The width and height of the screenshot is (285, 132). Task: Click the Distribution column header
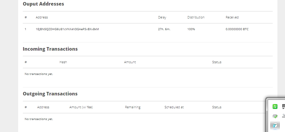[x=196, y=17]
